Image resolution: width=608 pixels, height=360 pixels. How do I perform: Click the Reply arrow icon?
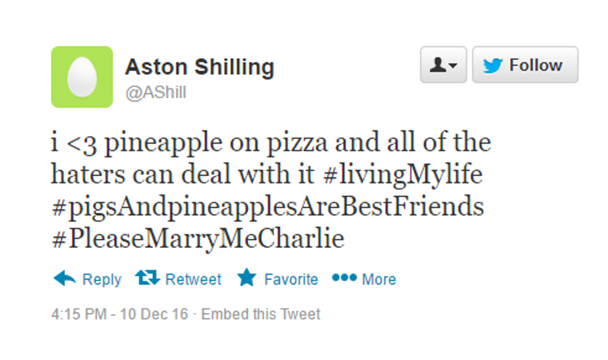click(65, 278)
